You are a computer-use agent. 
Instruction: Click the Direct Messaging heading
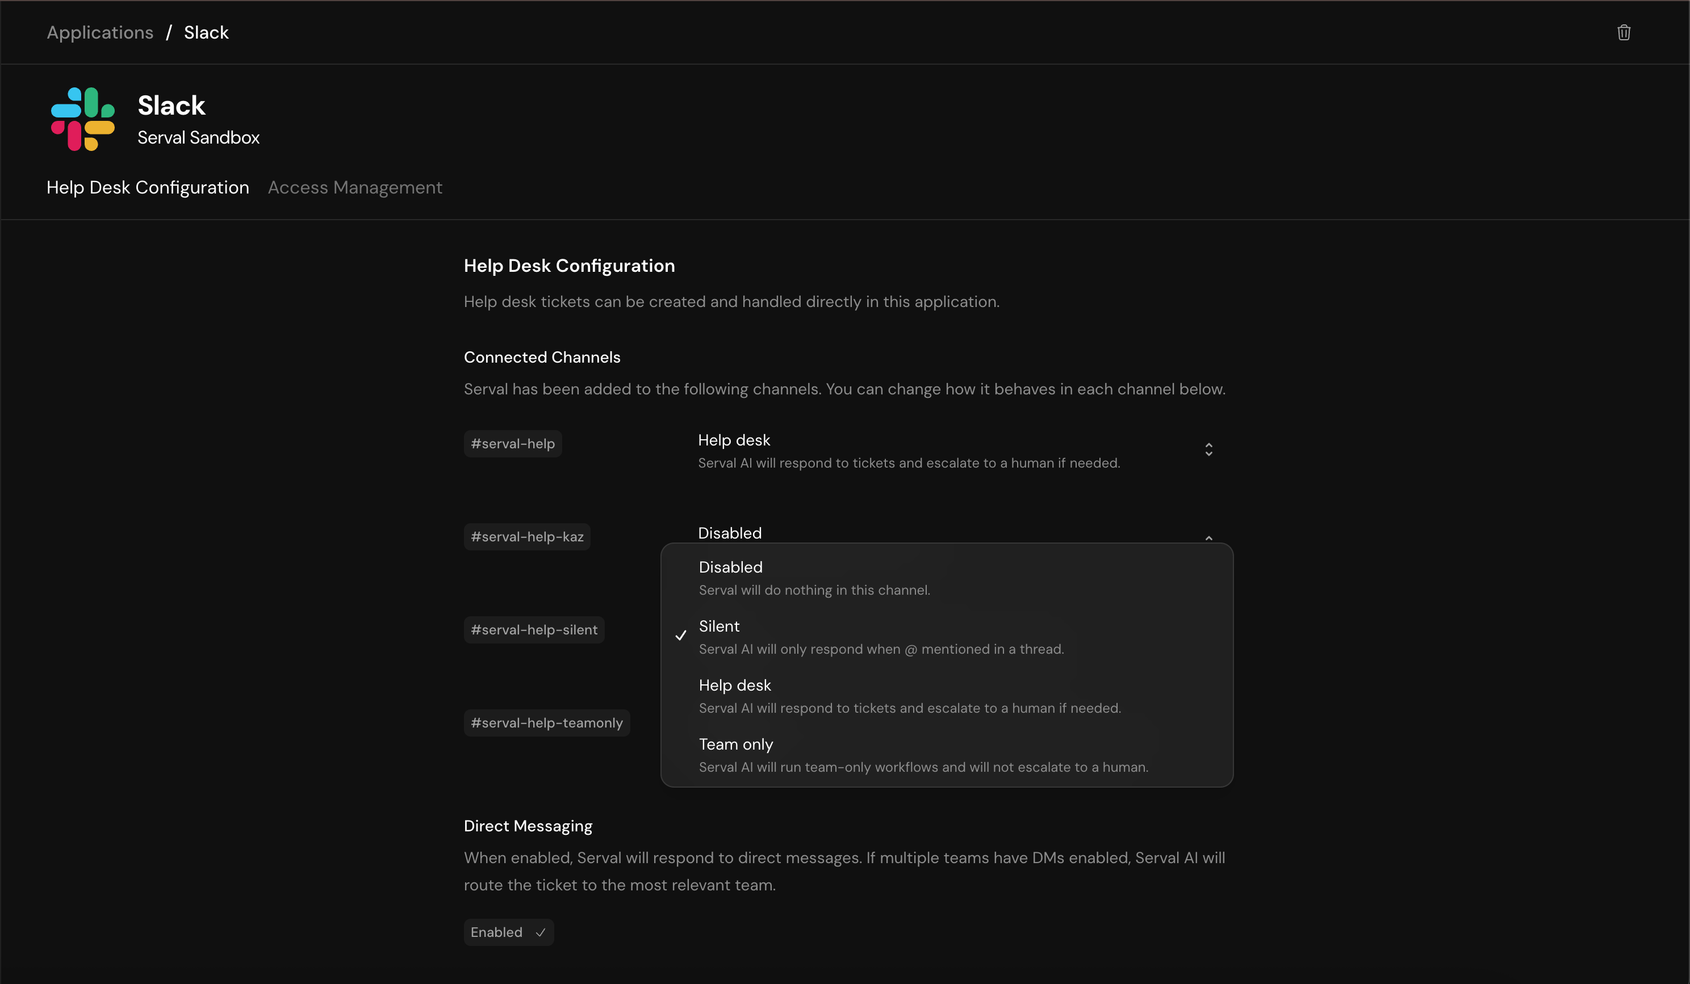[528, 826]
